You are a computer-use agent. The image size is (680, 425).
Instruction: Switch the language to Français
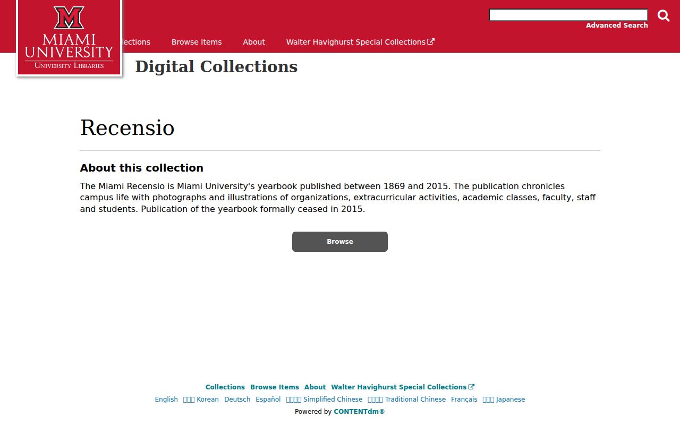tap(464, 399)
